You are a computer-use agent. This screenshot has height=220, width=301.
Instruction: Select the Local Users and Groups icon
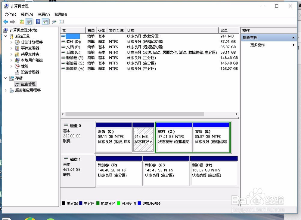(x=17, y=60)
